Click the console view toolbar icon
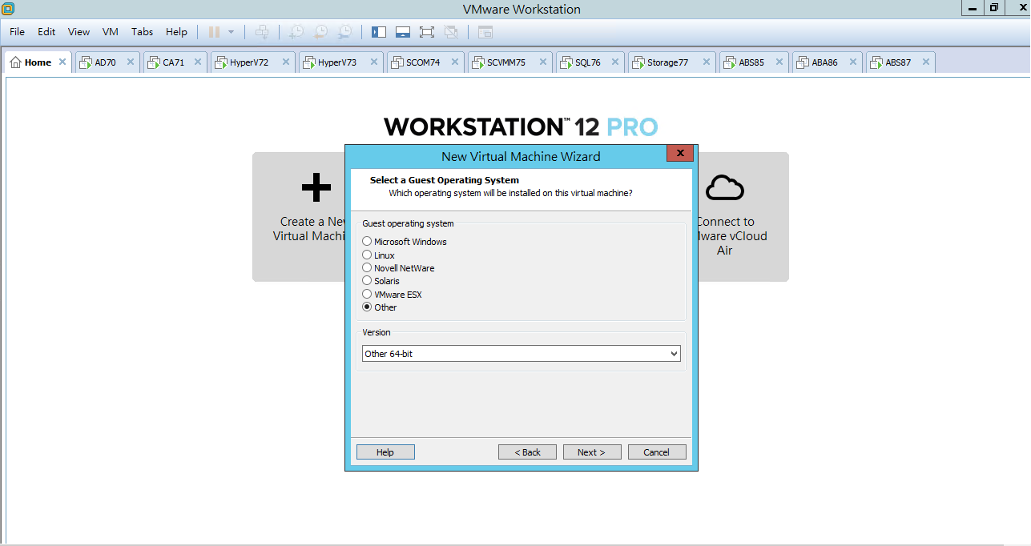1031x546 pixels. point(485,32)
